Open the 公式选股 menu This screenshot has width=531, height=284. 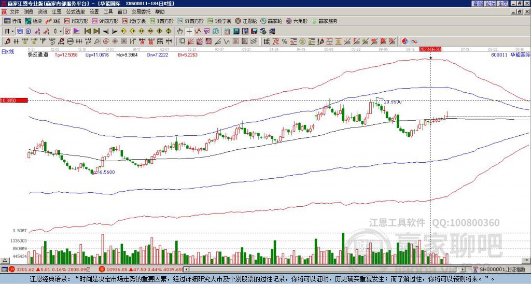75,12
